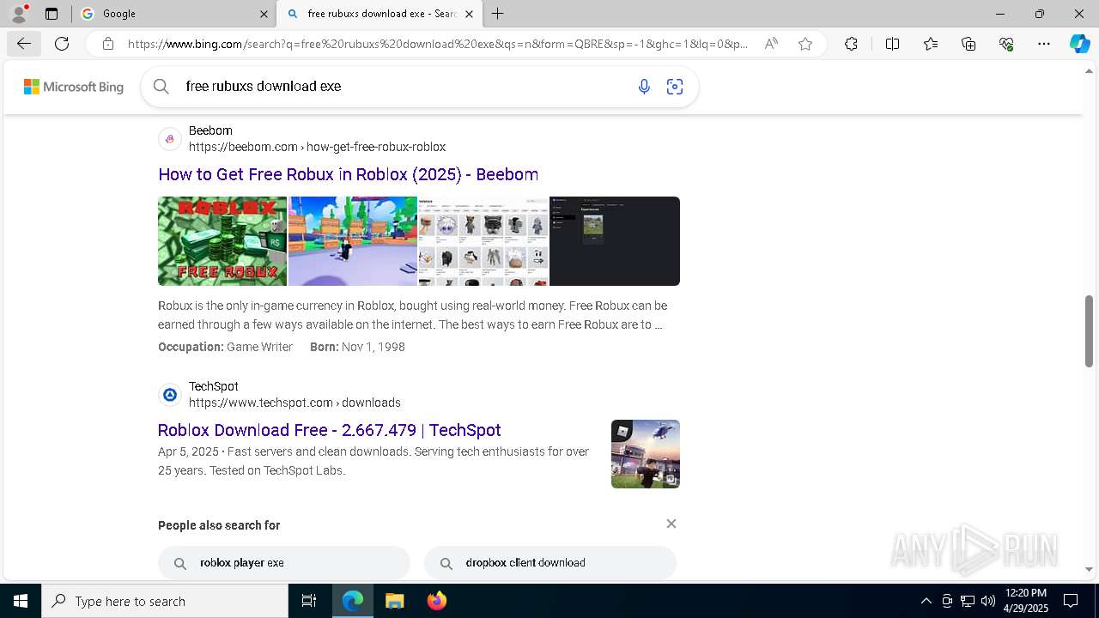
Task: Open the Extensions menu
Action: (851, 44)
